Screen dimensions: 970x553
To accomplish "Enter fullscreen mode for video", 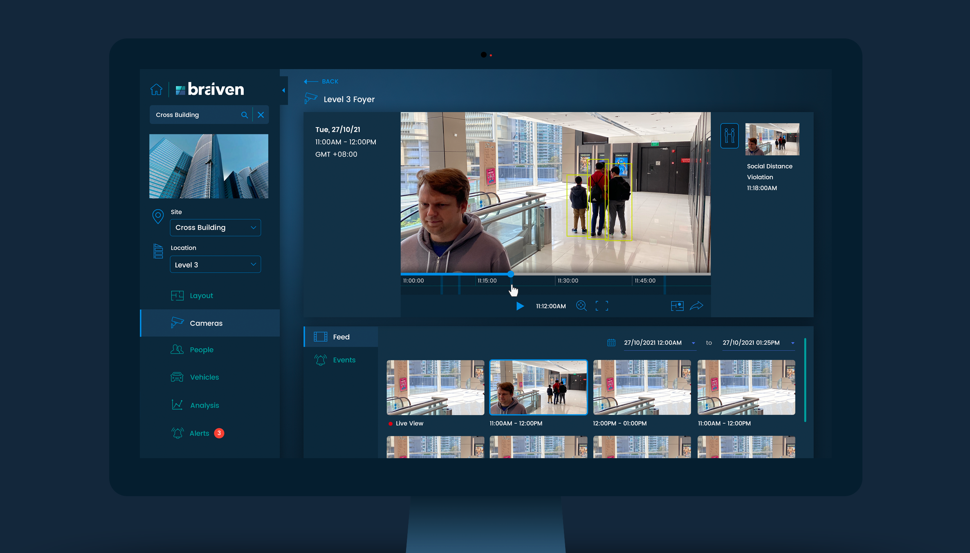I will pyautogui.click(x=602, y=306).
